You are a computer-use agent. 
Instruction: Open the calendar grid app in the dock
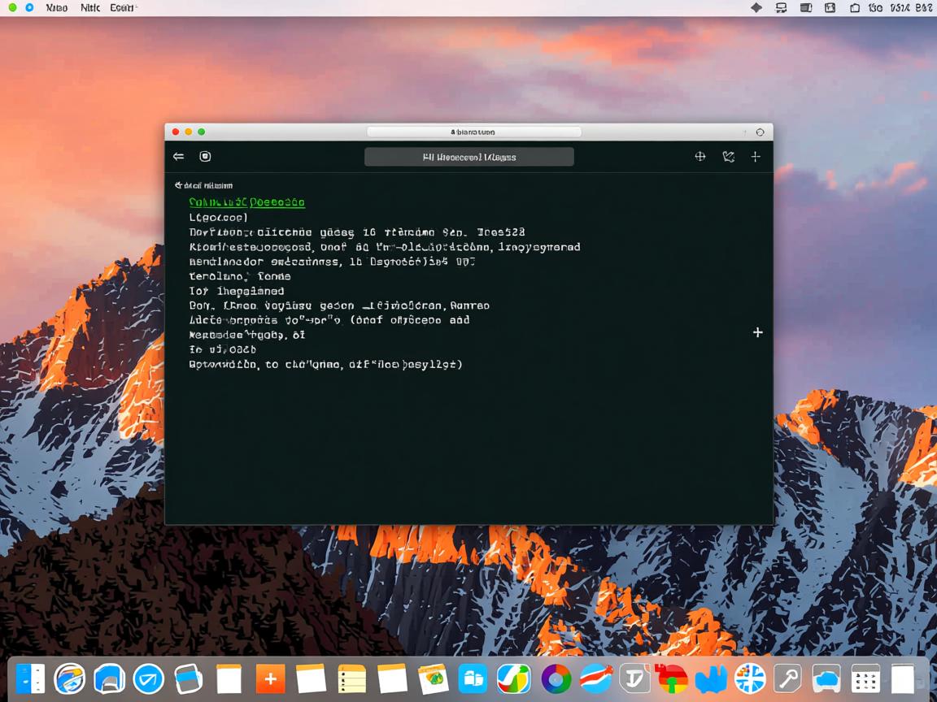click(865, 678)
